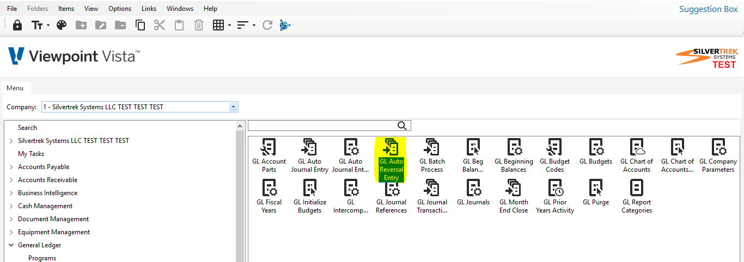Image resolution: width=744 pixels, height=262 pixels.
Task: Click the blue globe icon
Action: coord(285,25)
